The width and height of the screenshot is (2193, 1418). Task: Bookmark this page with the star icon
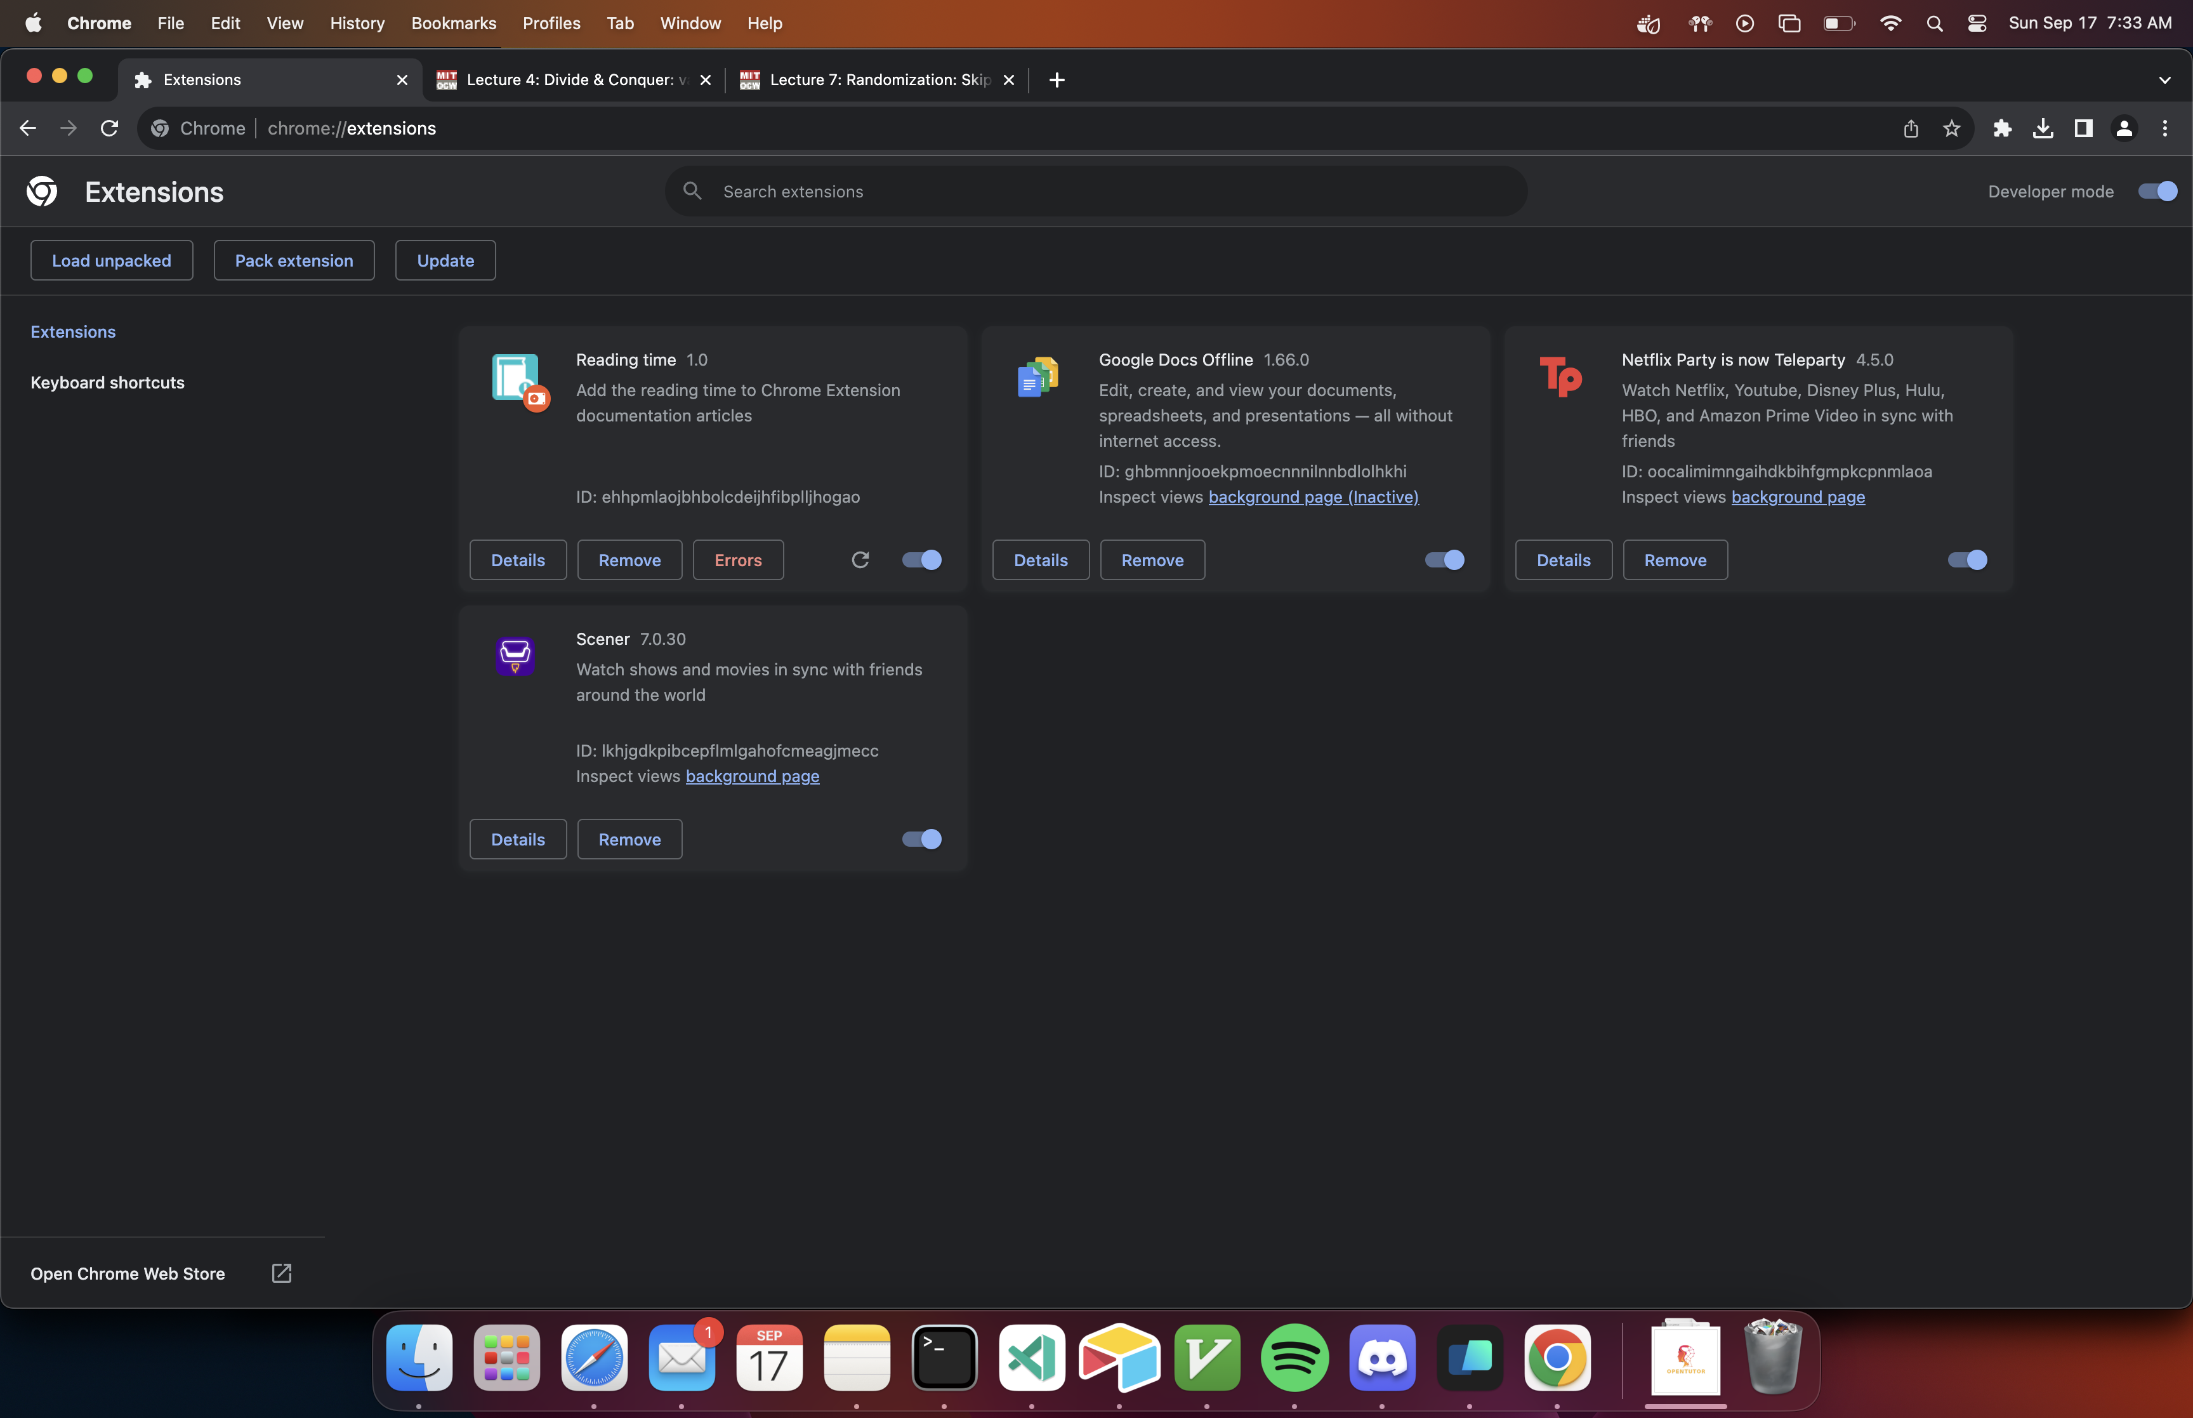(x=1951, y=128)
